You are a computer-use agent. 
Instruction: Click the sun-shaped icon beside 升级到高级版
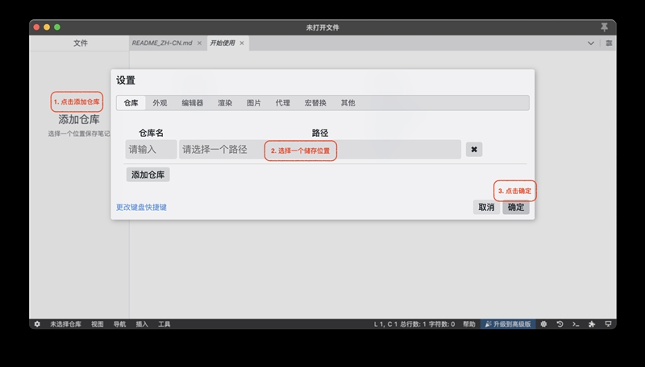click(543, 324)
